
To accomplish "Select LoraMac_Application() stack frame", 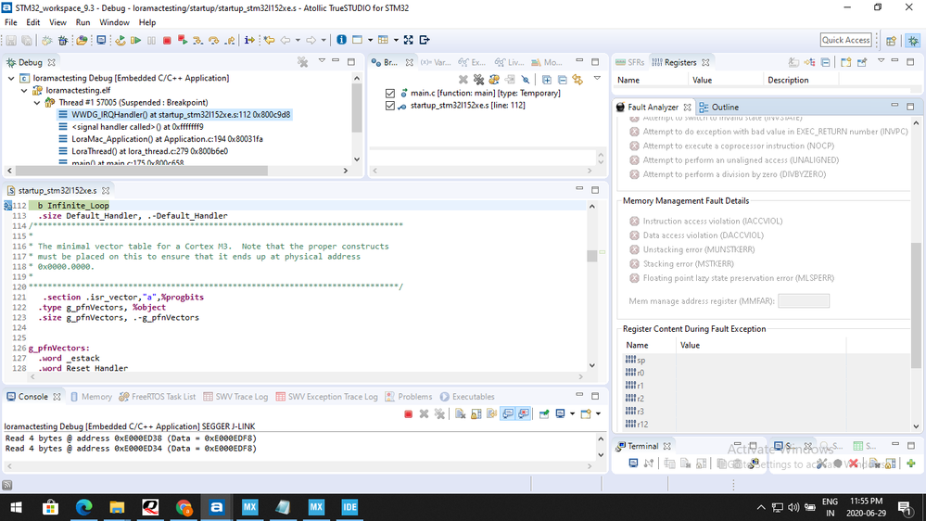I will 167,139.
